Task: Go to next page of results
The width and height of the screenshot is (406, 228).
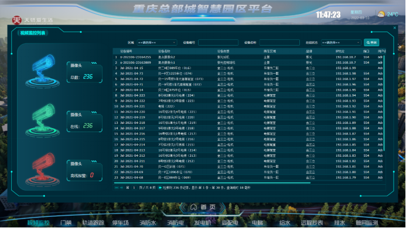Action: pos(160,188)
